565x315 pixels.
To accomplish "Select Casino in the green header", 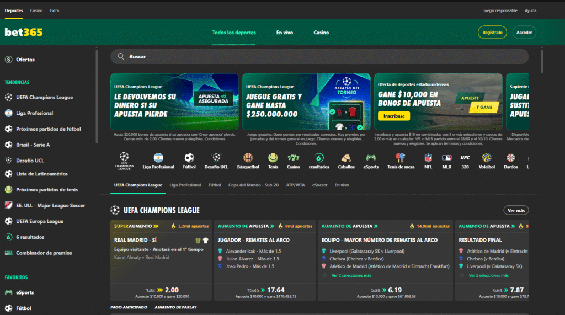I will pos(321,33).
